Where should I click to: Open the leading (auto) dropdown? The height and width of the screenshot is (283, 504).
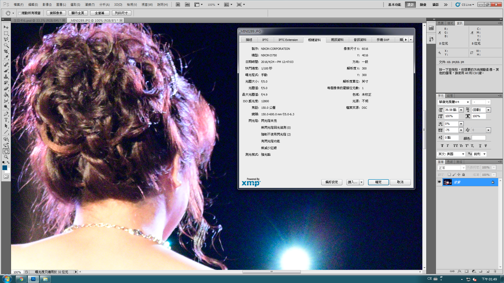click(x=488, y=110)
